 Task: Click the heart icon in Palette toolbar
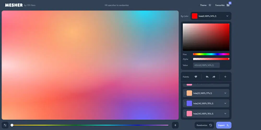(x=196, y=77)
